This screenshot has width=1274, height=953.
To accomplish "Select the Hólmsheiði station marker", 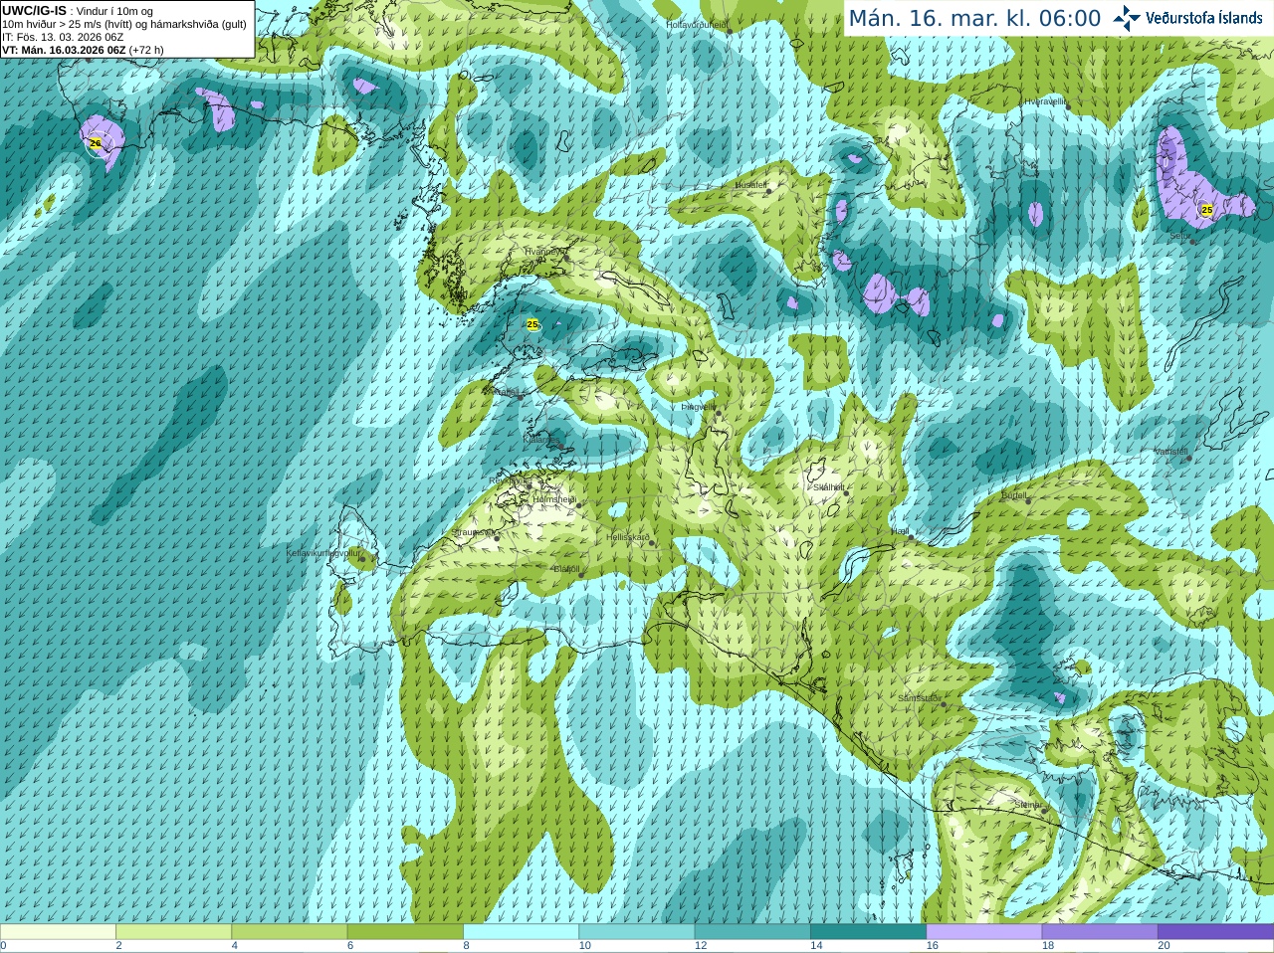I will (x=579, y=505).
